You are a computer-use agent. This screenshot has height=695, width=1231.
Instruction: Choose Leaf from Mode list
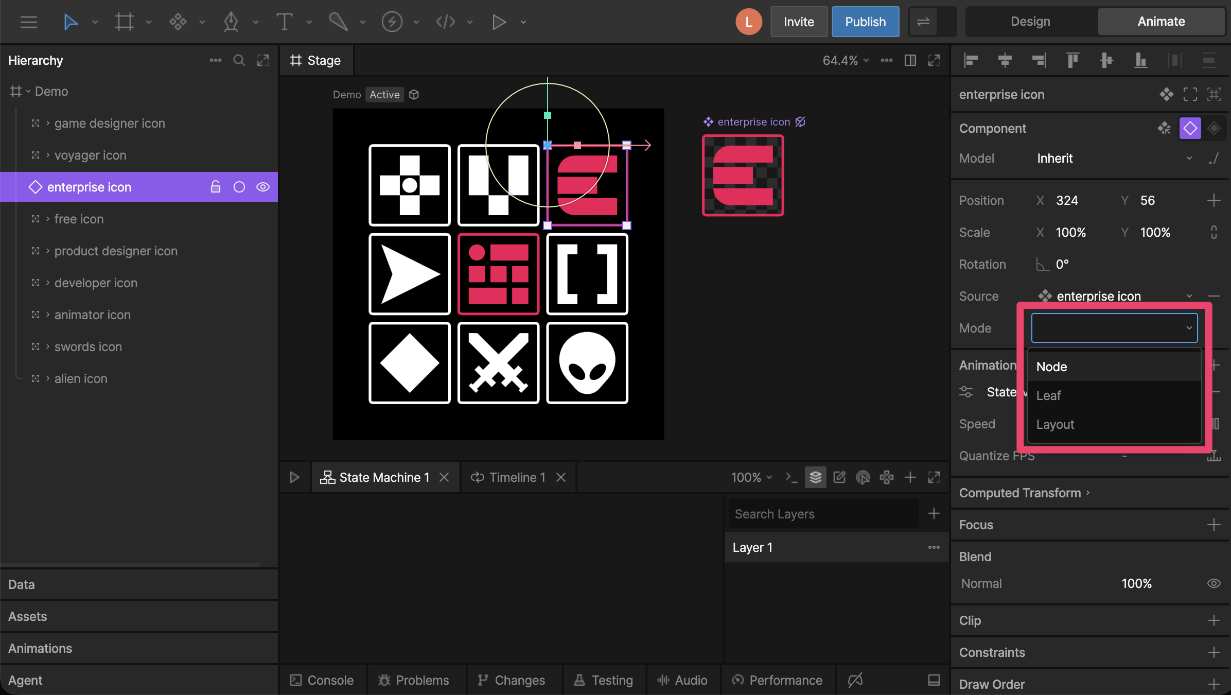tap(1114, 396)
